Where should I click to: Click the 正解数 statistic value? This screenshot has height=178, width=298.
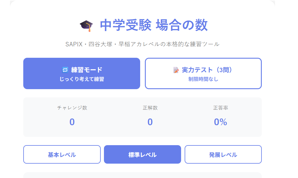[150, 122]
